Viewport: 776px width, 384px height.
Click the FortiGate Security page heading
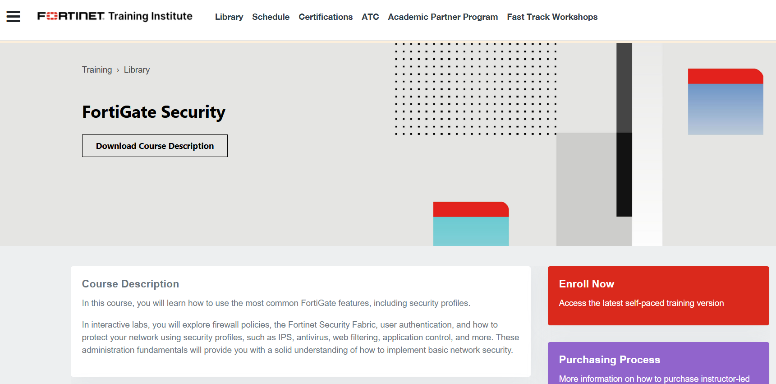click(x=154, y=112)
